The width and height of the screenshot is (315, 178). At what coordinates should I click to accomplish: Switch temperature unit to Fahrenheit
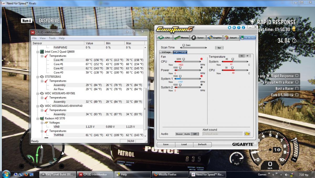pyautogui.click(x=248, y=56)
